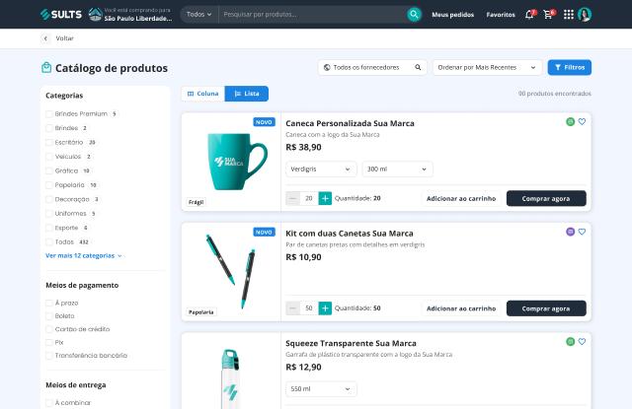Click the green supplier badge on Squeeze Transparente
Screen dimensions: 632x409
(x=570, y=341)
